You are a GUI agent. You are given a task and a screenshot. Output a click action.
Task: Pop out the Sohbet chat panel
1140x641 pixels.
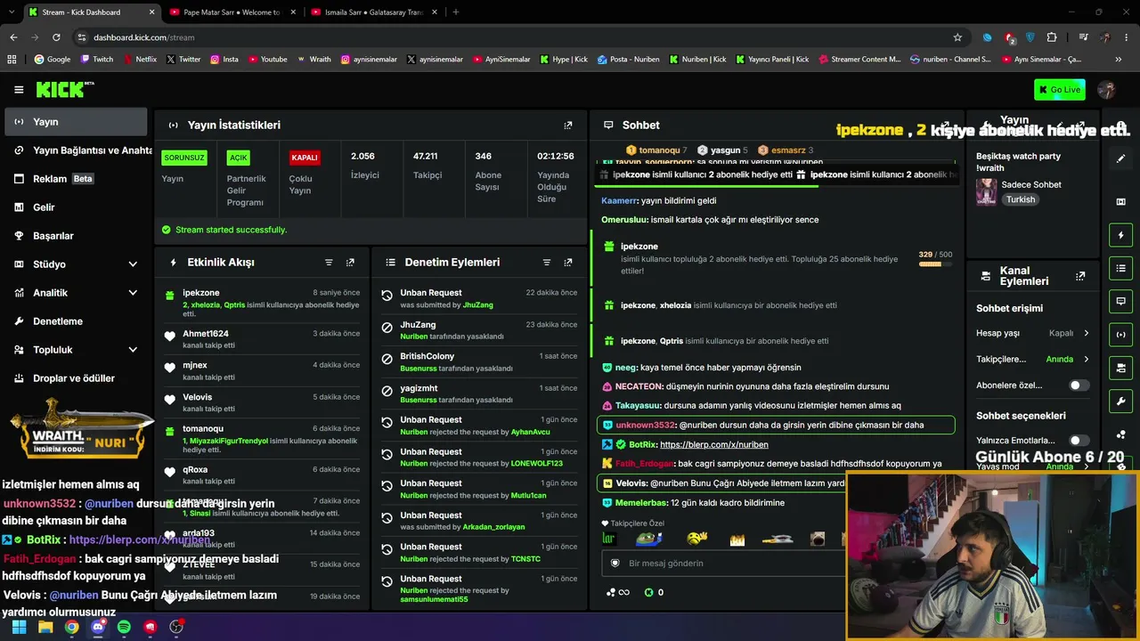coord(946,126)
